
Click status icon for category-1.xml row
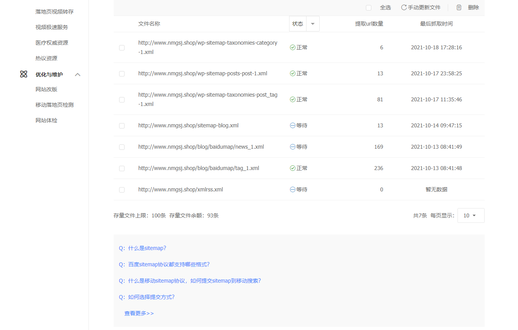point(293,47)
